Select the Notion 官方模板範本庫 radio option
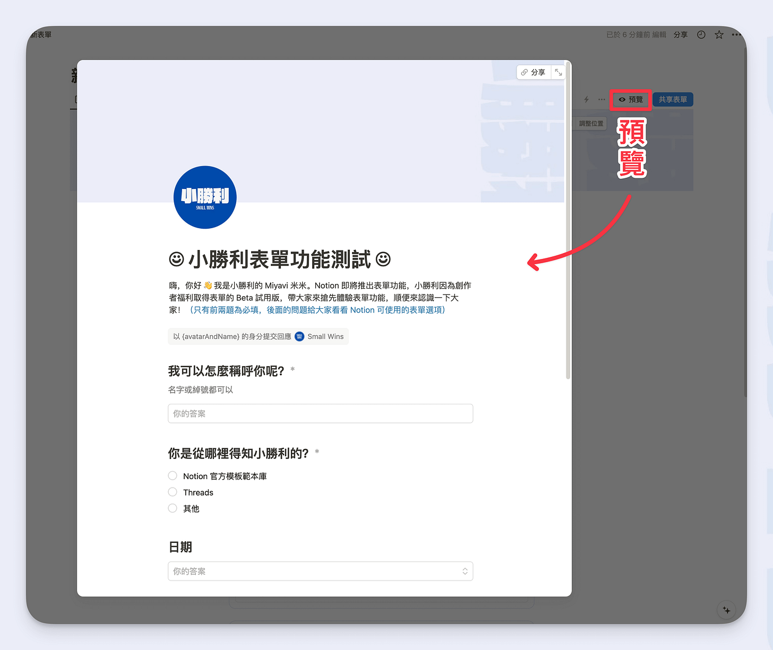 (173, 475)
